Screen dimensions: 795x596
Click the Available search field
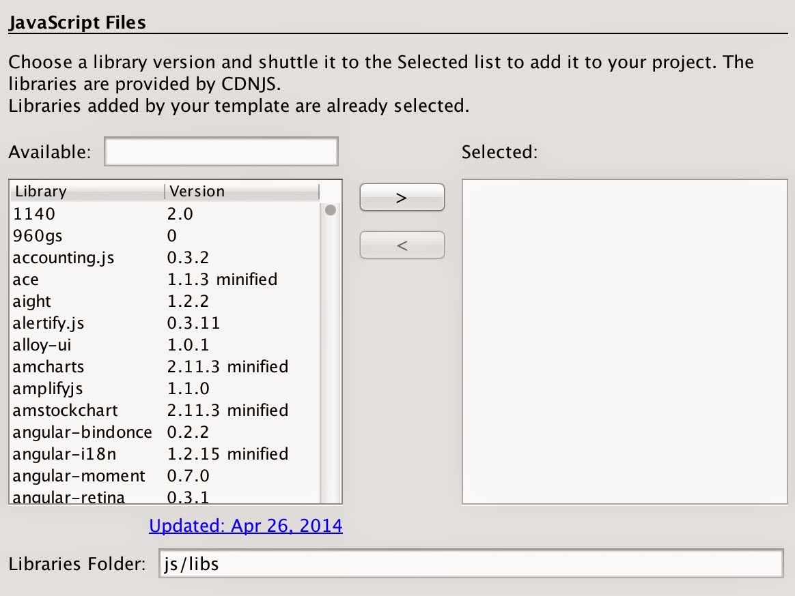(x=220, y=150)
